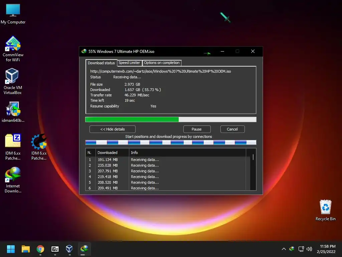Image resolution: width=342 pixels, height=257 pixels.
Task: Click the Info column header
Action: click(x=187, y=153)
